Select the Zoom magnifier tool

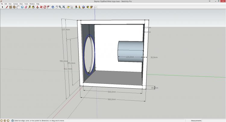60,7
